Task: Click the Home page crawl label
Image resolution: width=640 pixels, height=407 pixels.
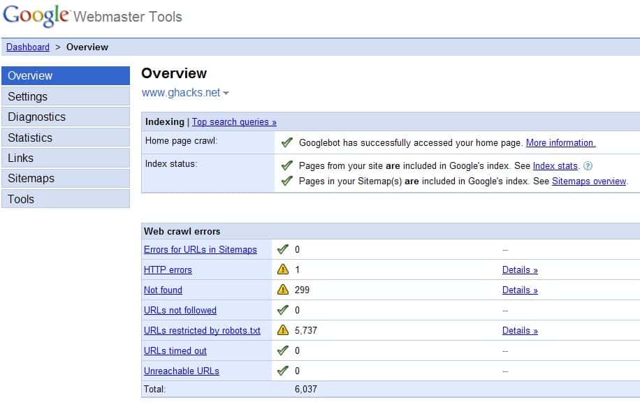Action: (182, 141)
